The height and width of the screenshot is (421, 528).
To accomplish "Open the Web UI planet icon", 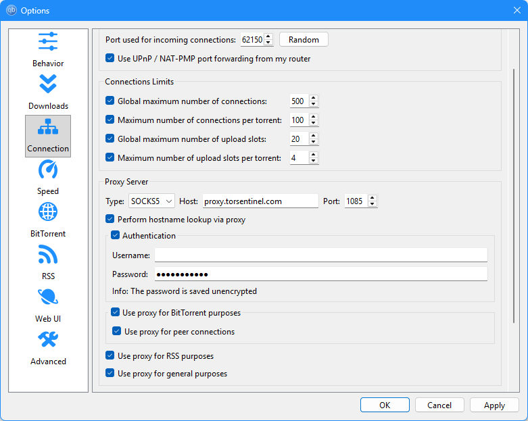I will [x=48, y=297].
